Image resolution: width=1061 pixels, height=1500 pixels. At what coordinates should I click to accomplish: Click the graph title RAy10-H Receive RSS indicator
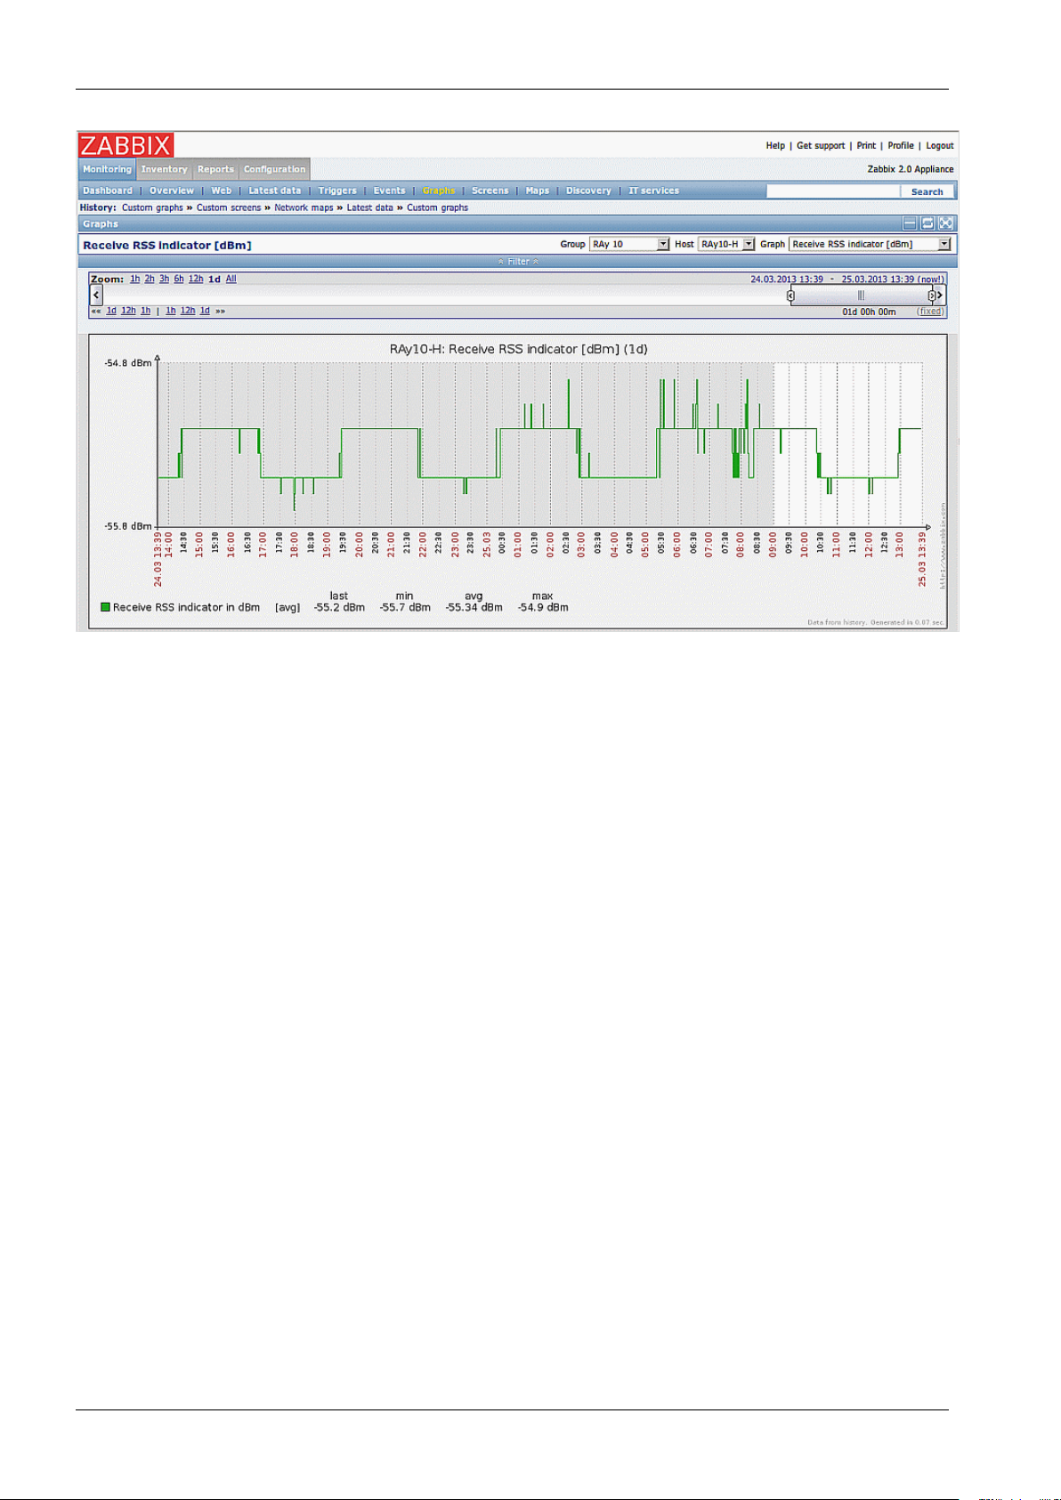[x=518, y=349]
